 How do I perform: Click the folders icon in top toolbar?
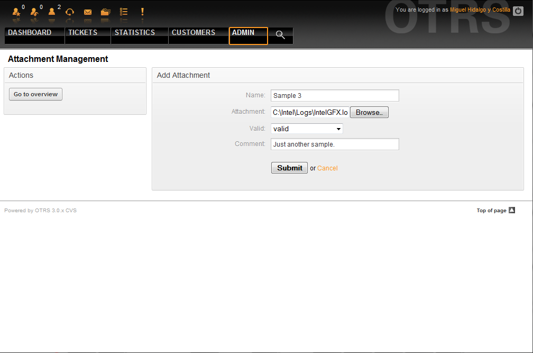pos(106,12)
